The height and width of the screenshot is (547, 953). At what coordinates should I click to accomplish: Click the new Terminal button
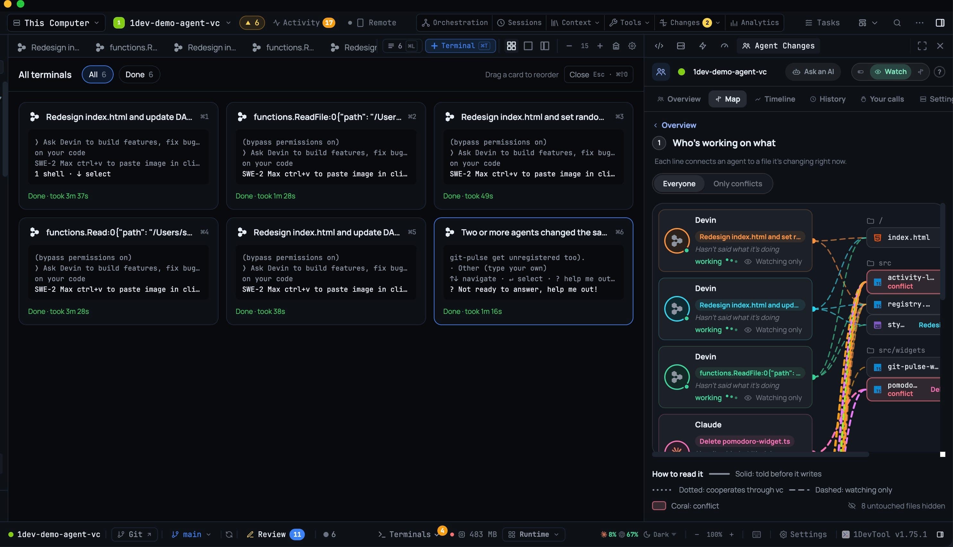pos(460,46)
